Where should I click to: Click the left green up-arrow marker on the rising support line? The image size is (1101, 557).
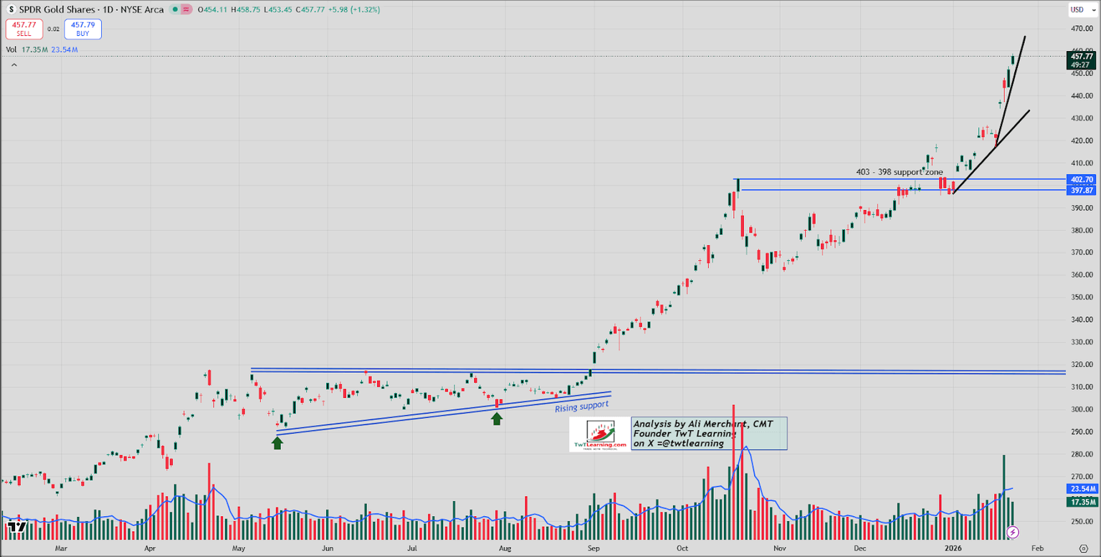pos(277,442)
